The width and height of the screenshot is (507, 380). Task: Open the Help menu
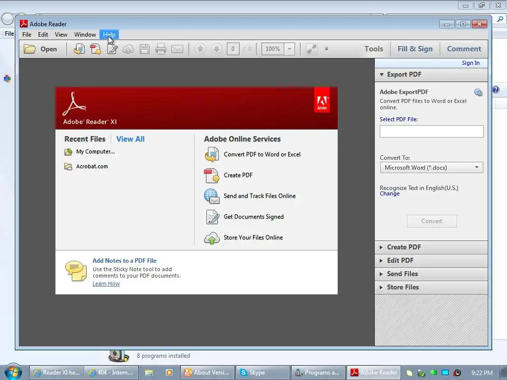[109, 35]
